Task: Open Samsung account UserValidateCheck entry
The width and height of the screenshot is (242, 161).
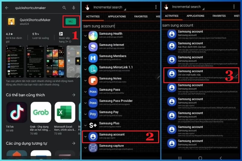Action: [x=201, y=34]
